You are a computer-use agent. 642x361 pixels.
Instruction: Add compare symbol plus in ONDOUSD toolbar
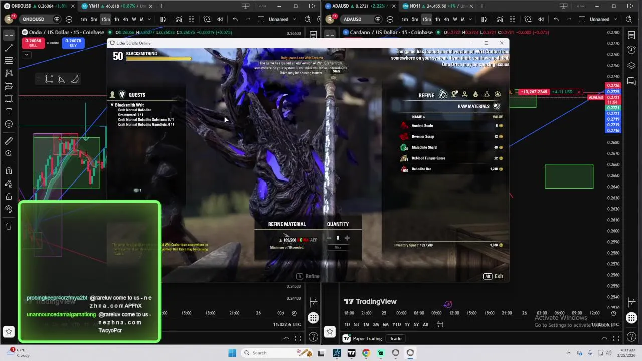[69, 19]
